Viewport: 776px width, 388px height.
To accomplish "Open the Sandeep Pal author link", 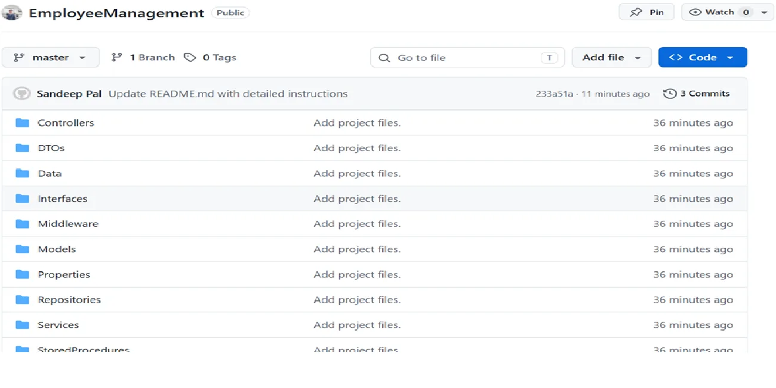I will pyautogui.click(x=69, y=94).
